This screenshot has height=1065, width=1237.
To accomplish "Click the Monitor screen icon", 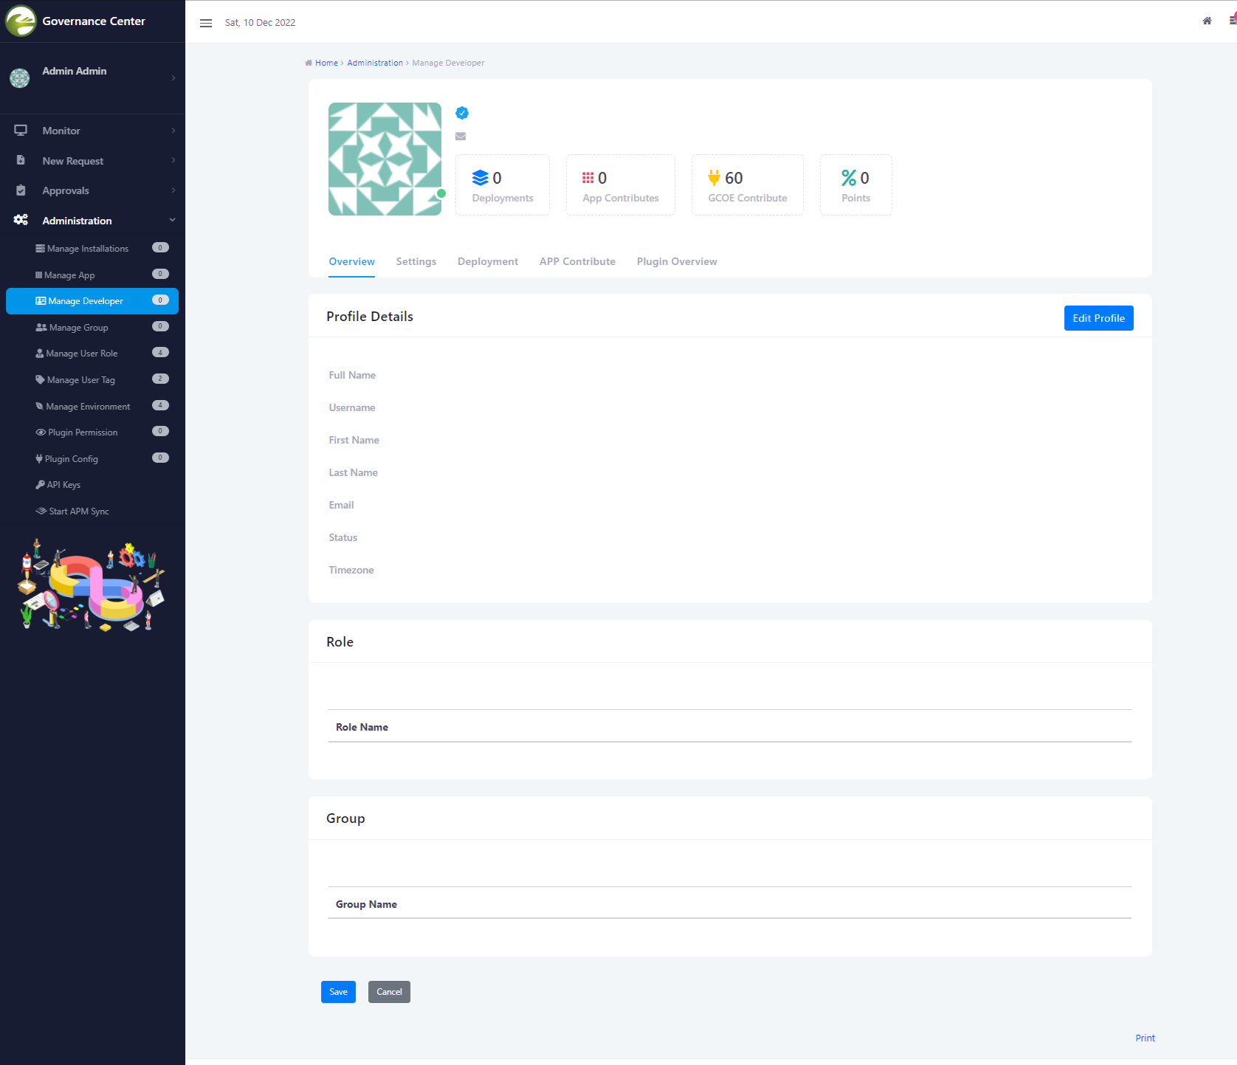I will (21, 131).
